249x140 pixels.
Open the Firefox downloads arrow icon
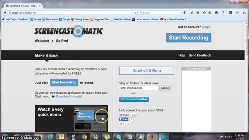[184, 13]
